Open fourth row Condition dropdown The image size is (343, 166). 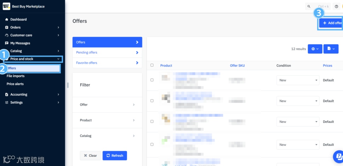coord(298,145)
